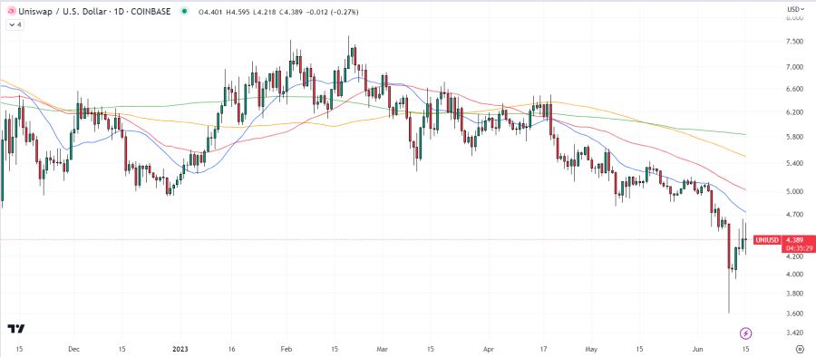Screen dimensions: 816x357
Task: Click the 04:35:29 bar countdown label
Action: (799, 248)
